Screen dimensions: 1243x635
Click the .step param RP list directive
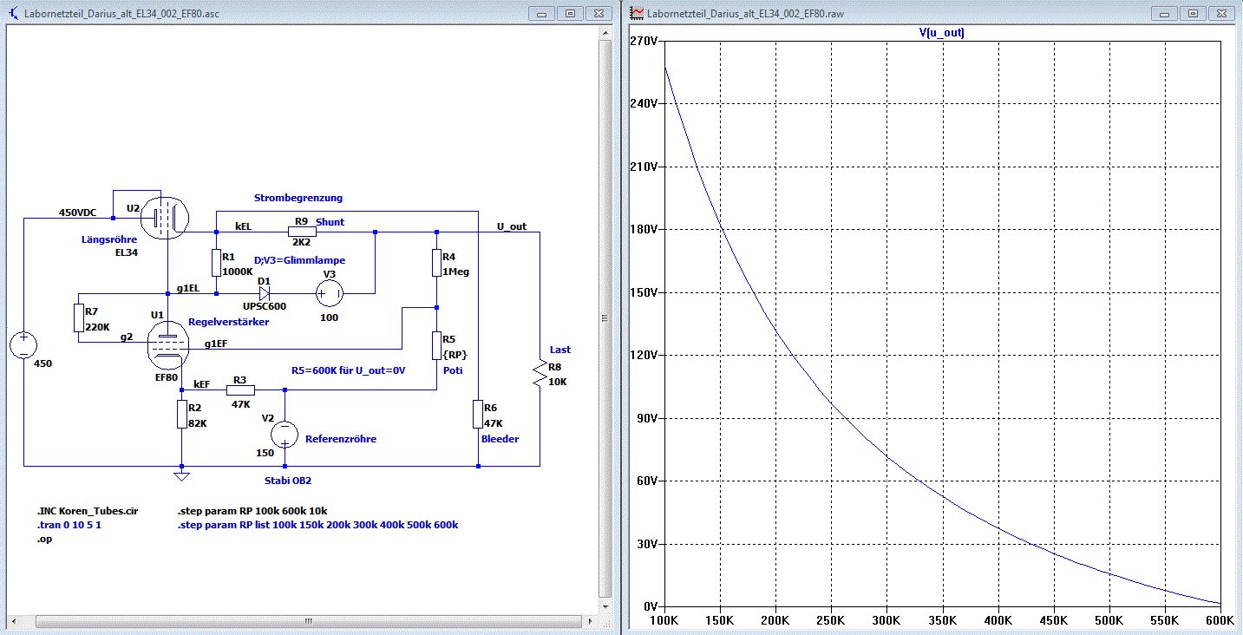click(317, 525)
